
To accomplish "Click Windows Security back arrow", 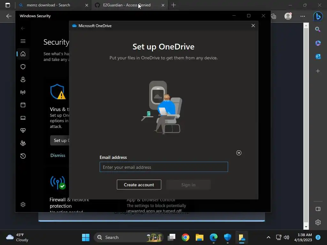I will click(x=23, y=28).
